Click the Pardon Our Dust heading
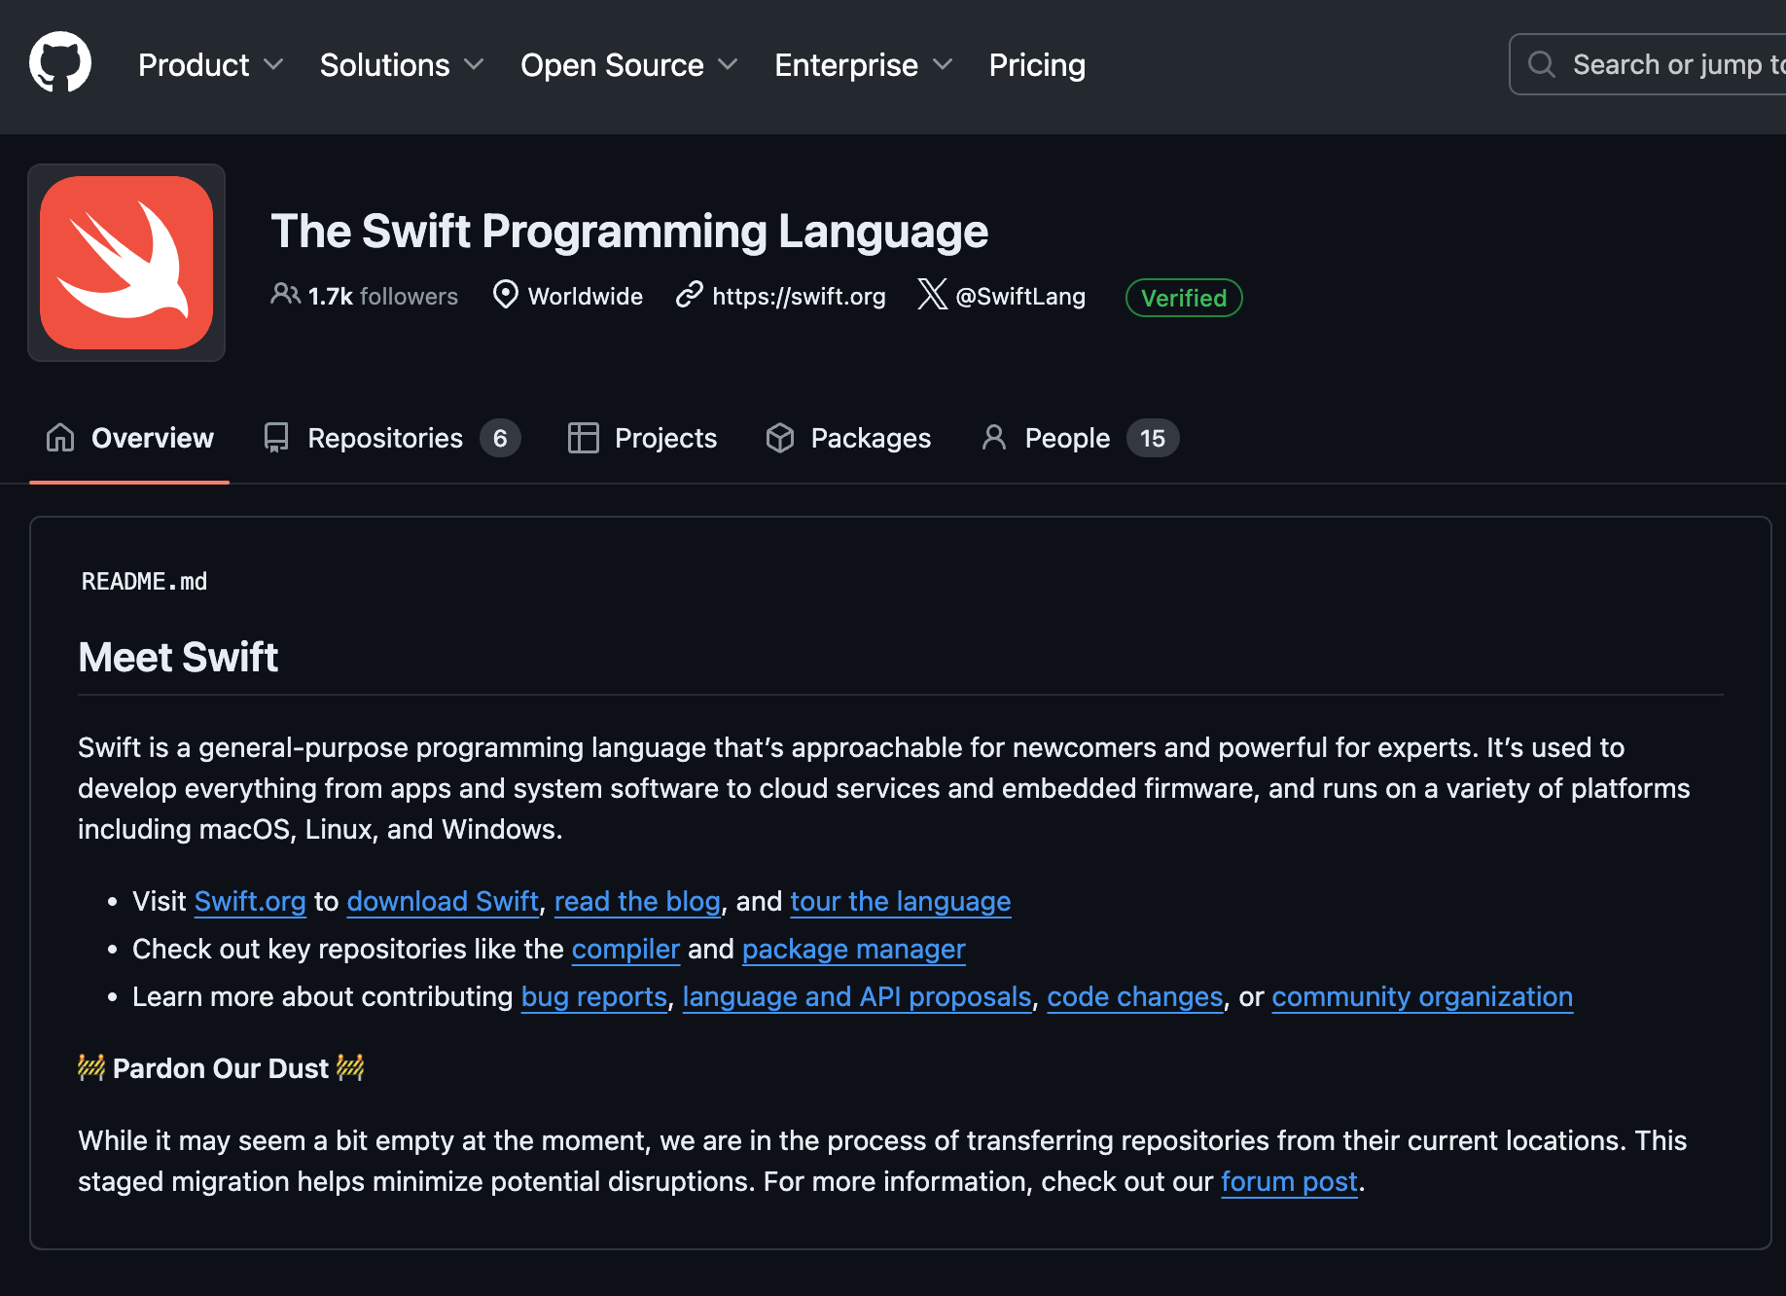Viewport: 1786px width, 1296px height. coord(221,1067)
